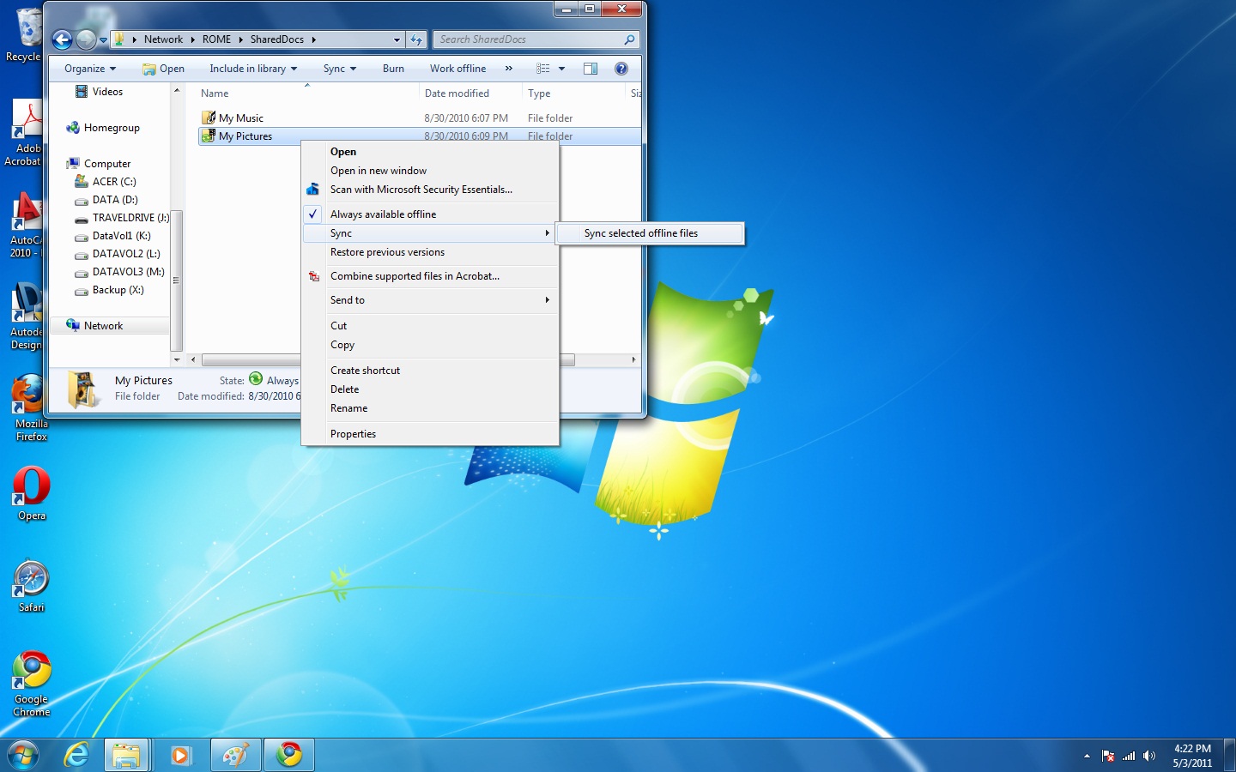Open Properties from context menu

431,434
